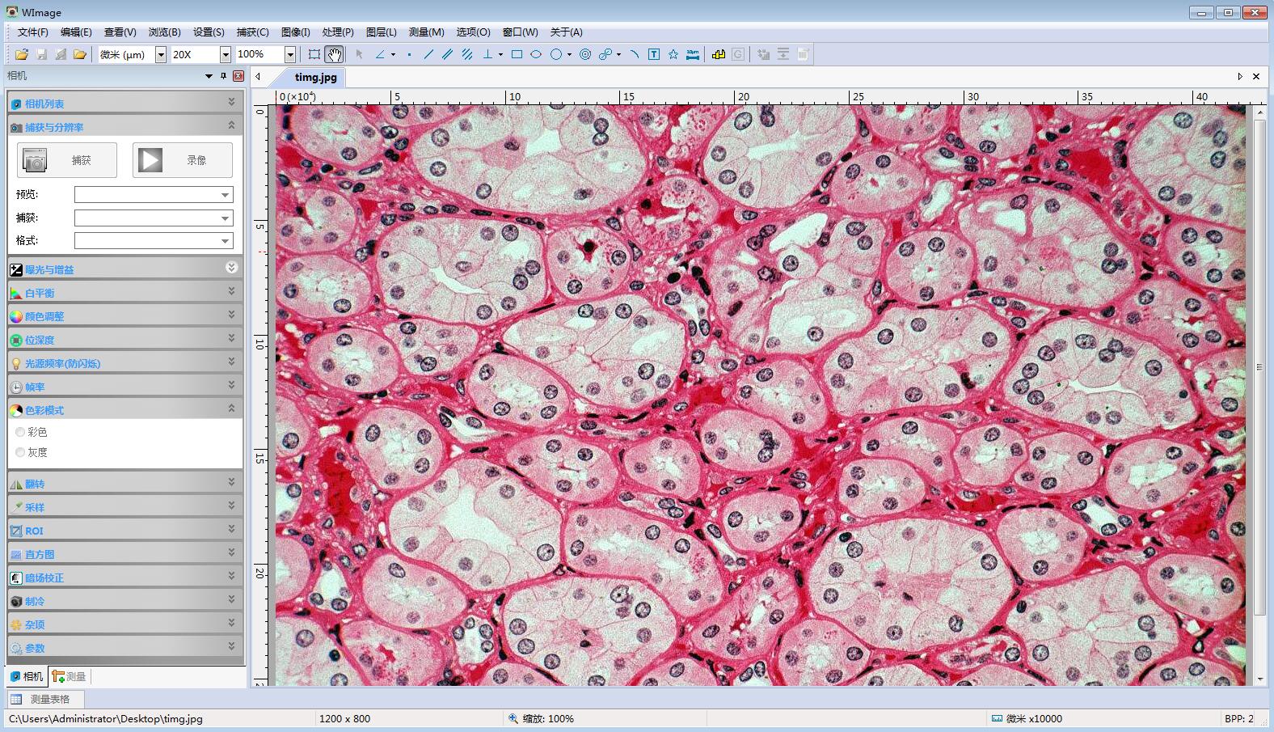Viewport: 1274px width, 732px height.
Task: Choose the text annotation tool
Action: (654, 54)
